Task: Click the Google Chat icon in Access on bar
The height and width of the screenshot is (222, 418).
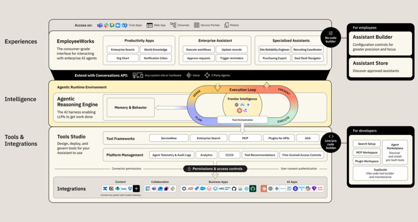Action: [112, 25]
